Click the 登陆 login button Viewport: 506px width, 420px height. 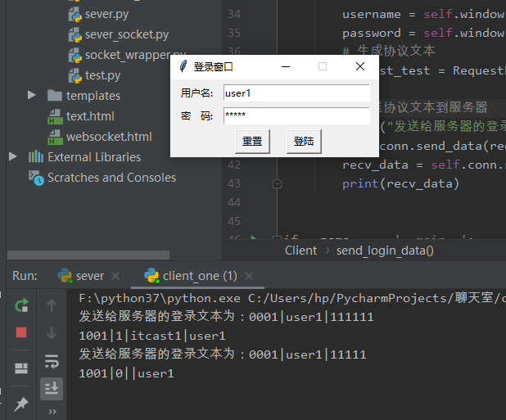304,142
